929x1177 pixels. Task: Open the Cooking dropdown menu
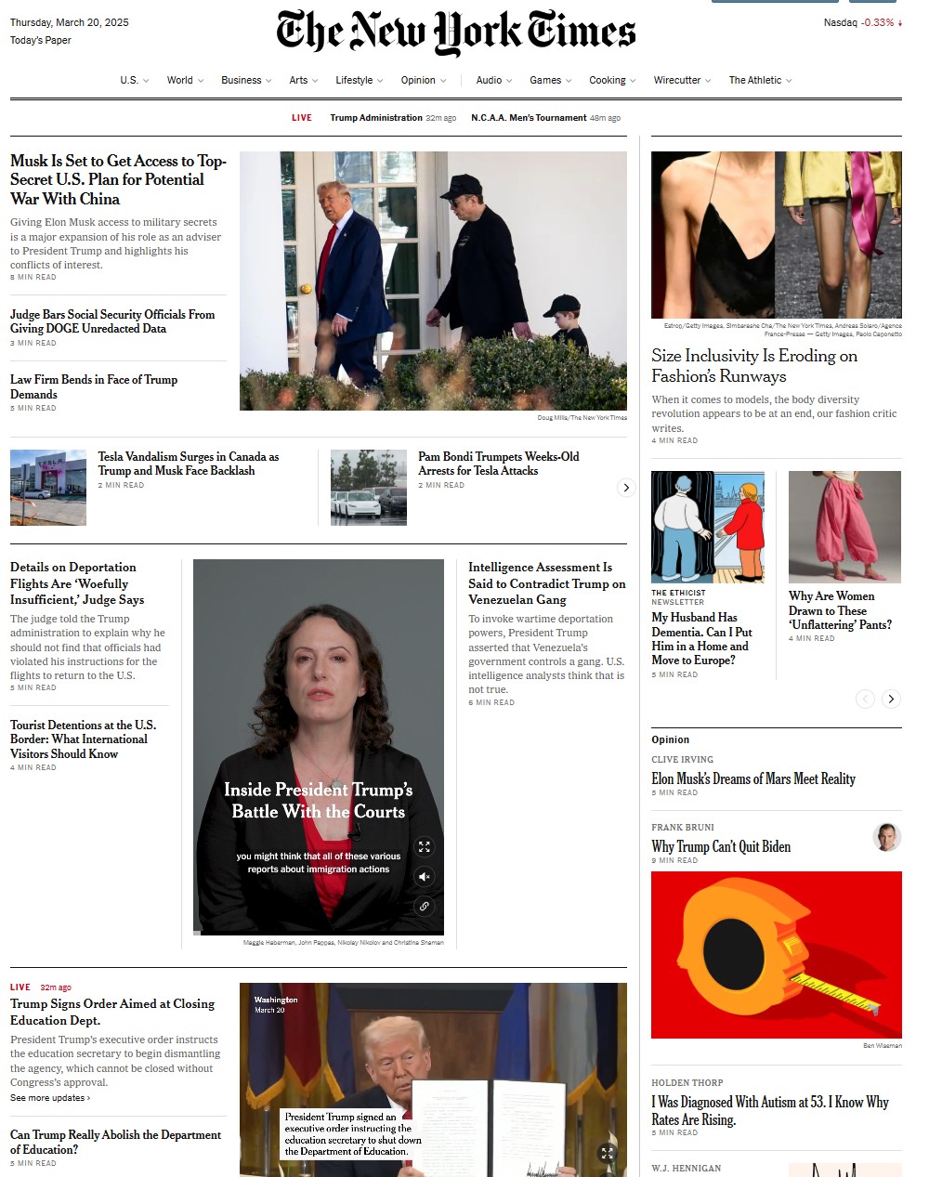pyautogui.click(x=612, y=81)
